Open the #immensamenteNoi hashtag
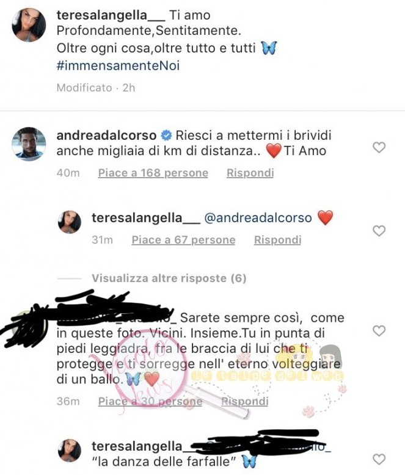Screen dimensions: 405x475 tap(118, 65)
